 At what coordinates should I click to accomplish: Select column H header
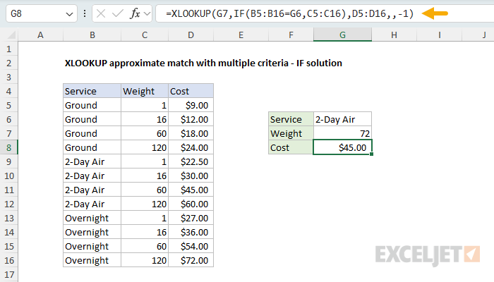tap(394, 35)
